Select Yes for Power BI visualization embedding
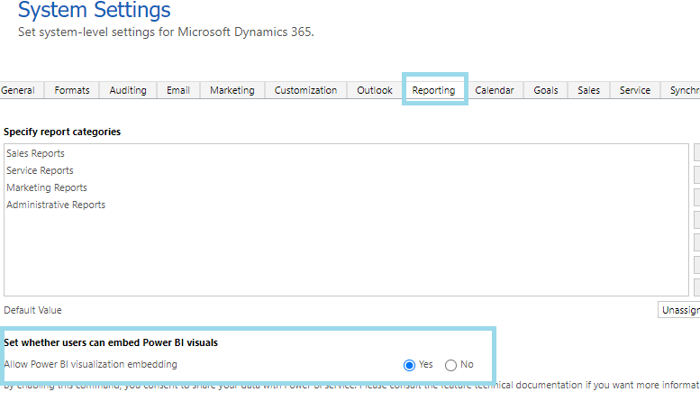The image size is (700, 401). pyautogui.click(x=409, y=365)
